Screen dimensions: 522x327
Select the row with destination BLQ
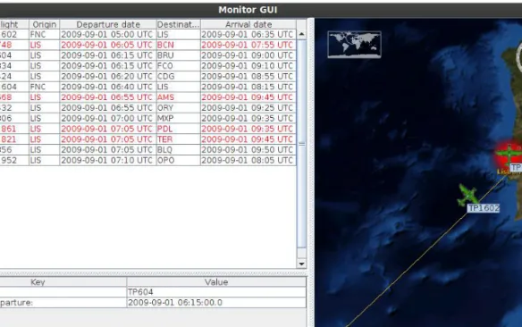[x=147, y=150]
